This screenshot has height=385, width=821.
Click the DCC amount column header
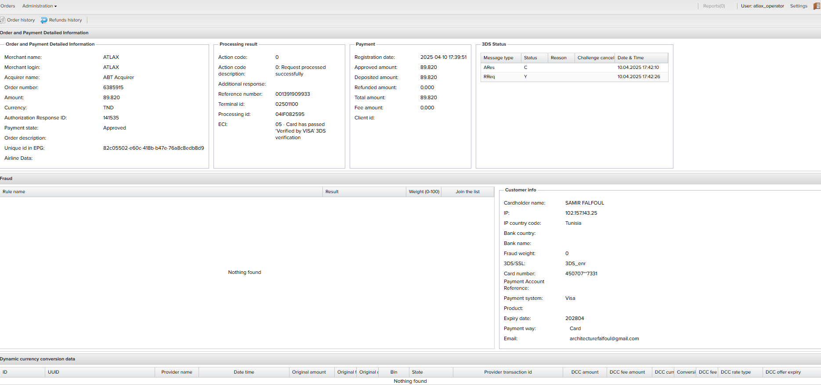[x=585, y=372]
